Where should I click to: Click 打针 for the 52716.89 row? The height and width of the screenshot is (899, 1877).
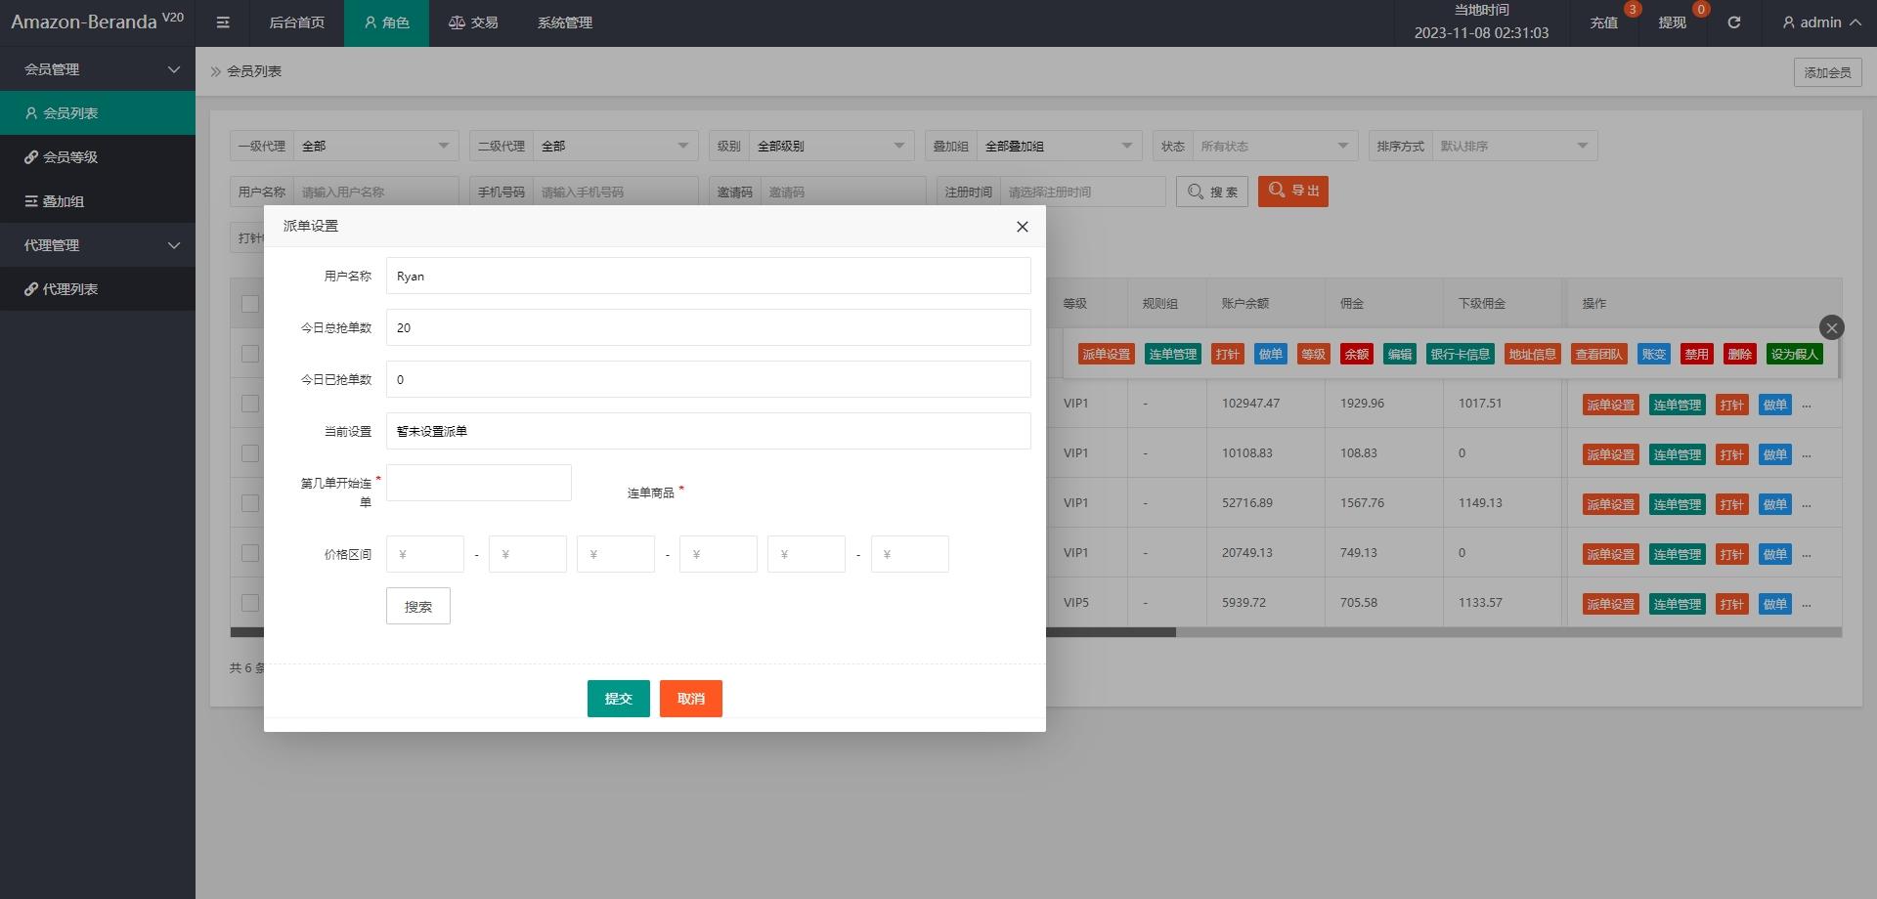(1732, 504)
